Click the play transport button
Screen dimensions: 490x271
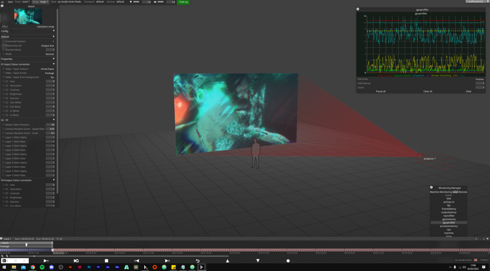(x=46, y=261)
